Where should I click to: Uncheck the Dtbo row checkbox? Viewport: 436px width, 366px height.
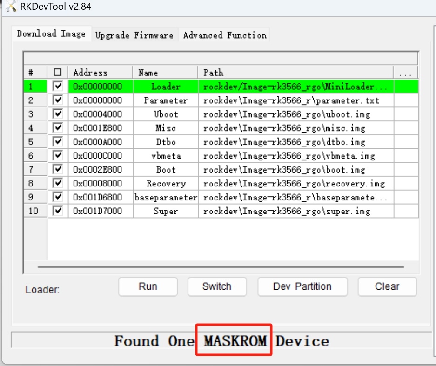[58, 142]
